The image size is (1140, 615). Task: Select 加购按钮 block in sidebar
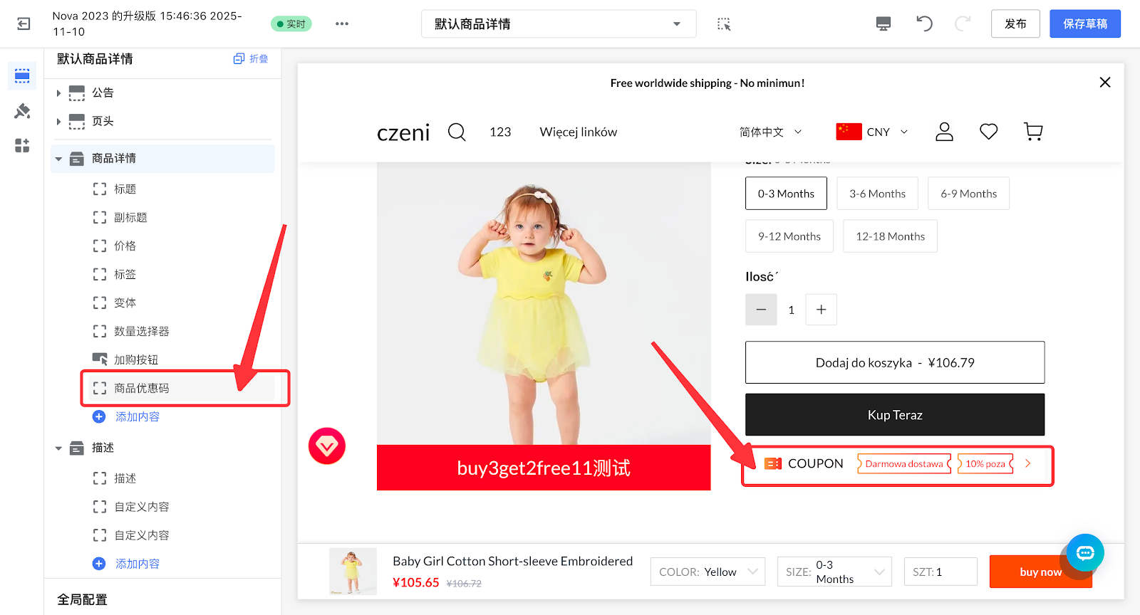136,359
